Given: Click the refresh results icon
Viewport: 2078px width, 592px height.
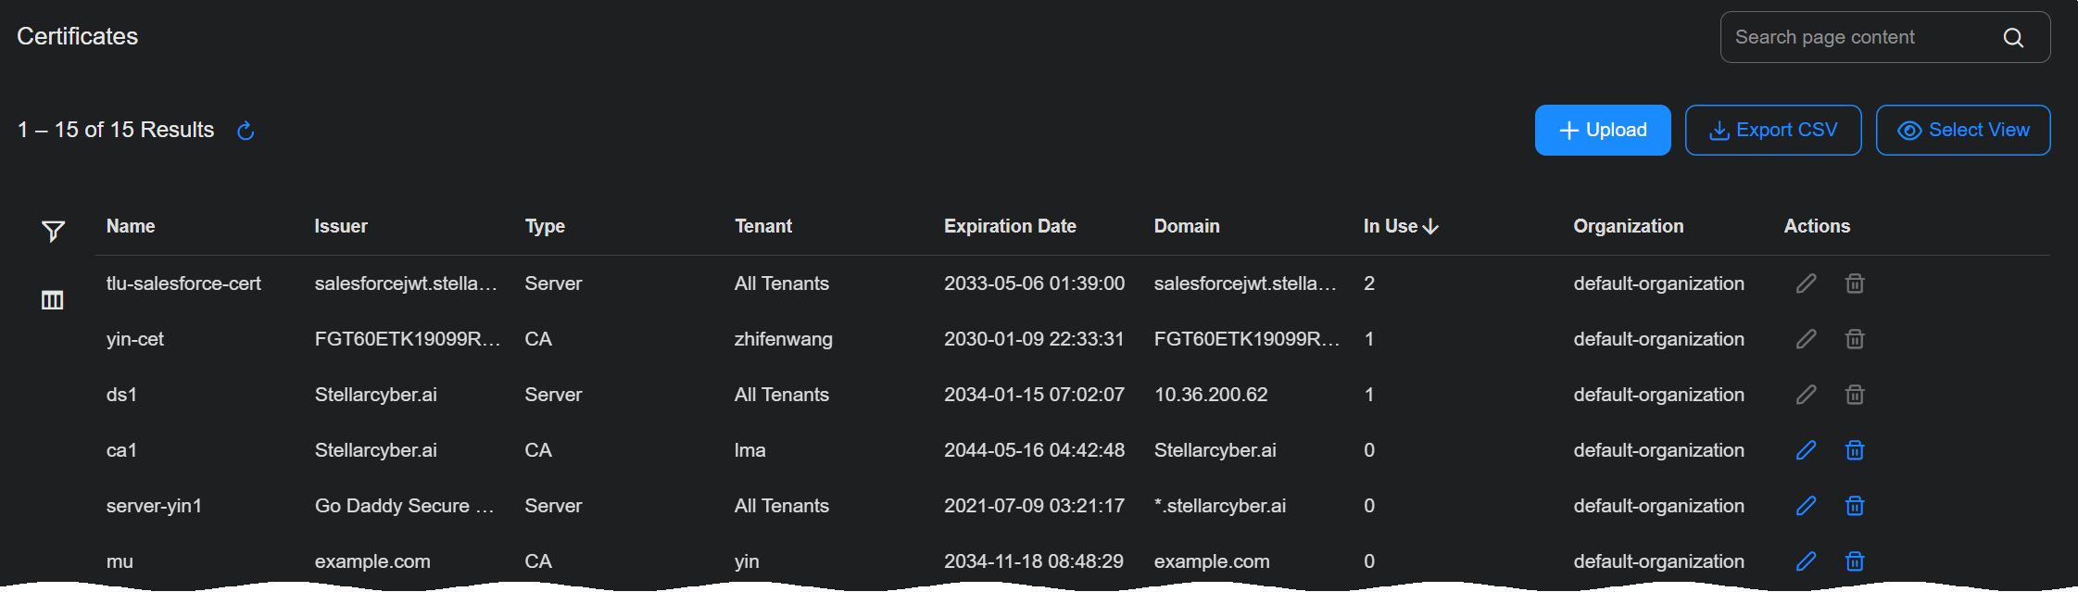Looking at the screenshot, I should pos(246,131).
